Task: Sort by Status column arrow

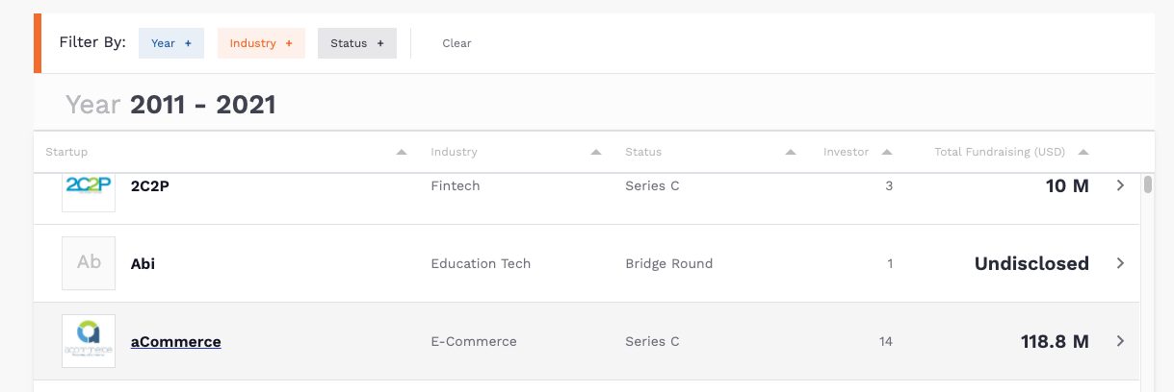Action: [791, 153]
